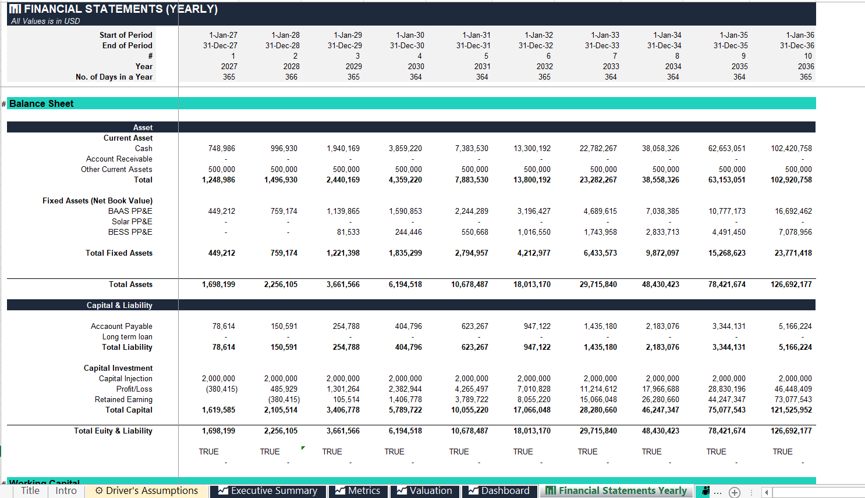Open the Financial Statements Yearly tab
Viewport: 865px width, 498px height.
click(616, 491)
